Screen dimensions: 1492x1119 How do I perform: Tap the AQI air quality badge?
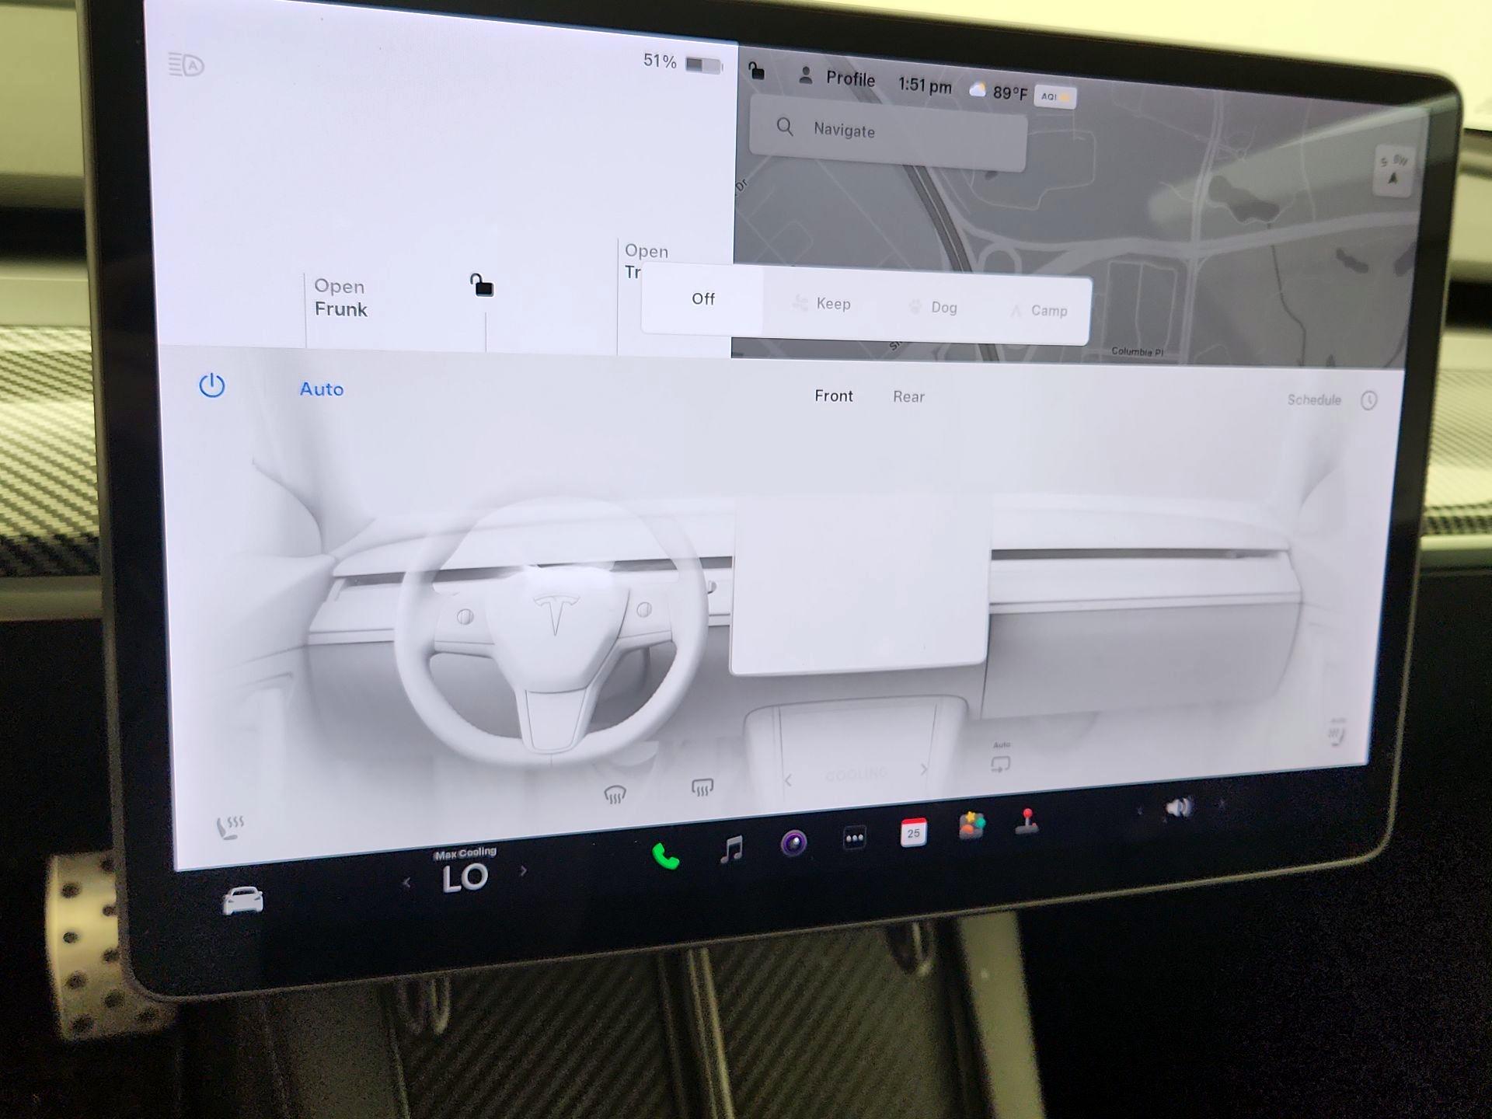(1055, 97)
